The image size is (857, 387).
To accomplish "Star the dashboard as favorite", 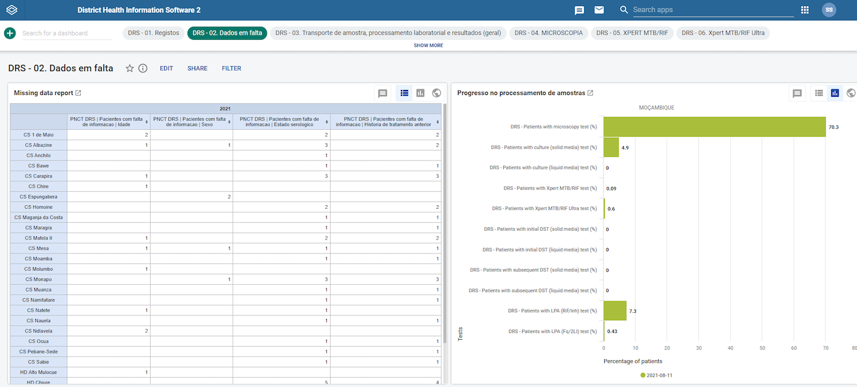I will tap(130, 69).
